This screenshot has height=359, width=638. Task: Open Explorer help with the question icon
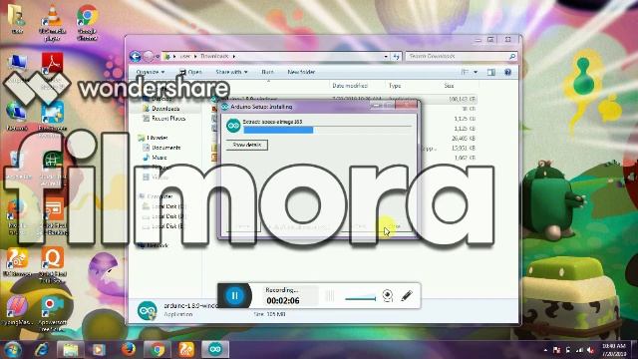(507, 72)
